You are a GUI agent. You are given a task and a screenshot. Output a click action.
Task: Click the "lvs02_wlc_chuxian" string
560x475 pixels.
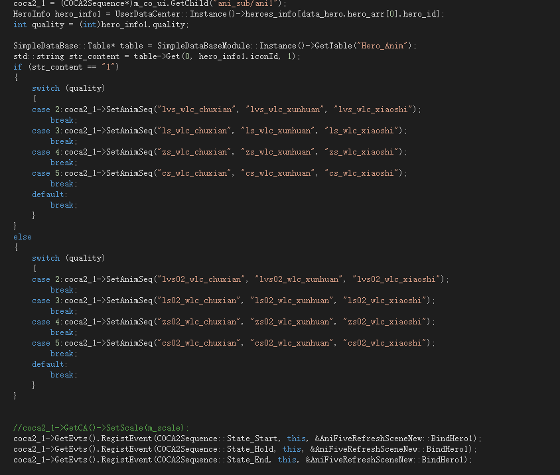[x=201, y=279]
